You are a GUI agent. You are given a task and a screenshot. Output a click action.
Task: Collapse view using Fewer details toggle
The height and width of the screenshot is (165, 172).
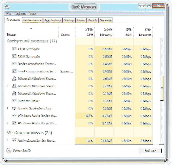coord(19,151)
